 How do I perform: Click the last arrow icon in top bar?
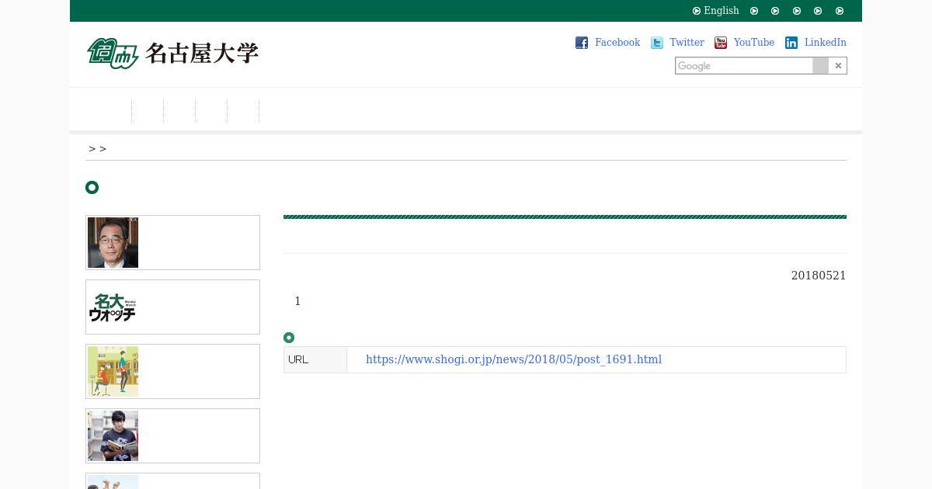840,11
